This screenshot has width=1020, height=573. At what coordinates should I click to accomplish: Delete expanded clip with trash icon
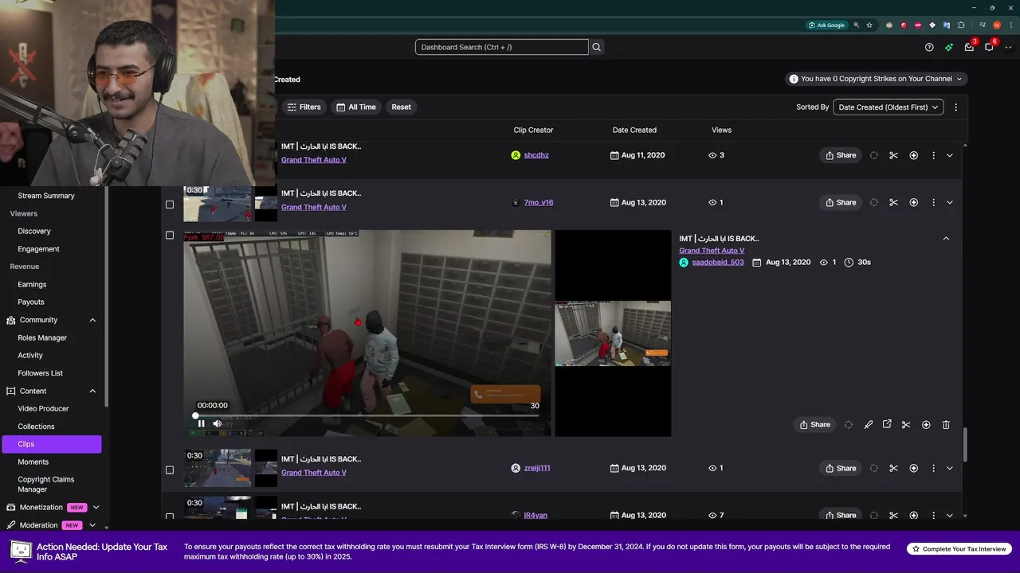pos(946,424)
